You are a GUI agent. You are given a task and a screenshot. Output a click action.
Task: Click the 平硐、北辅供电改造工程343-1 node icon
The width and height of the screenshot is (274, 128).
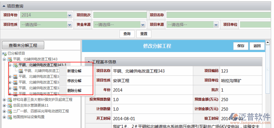15,65
